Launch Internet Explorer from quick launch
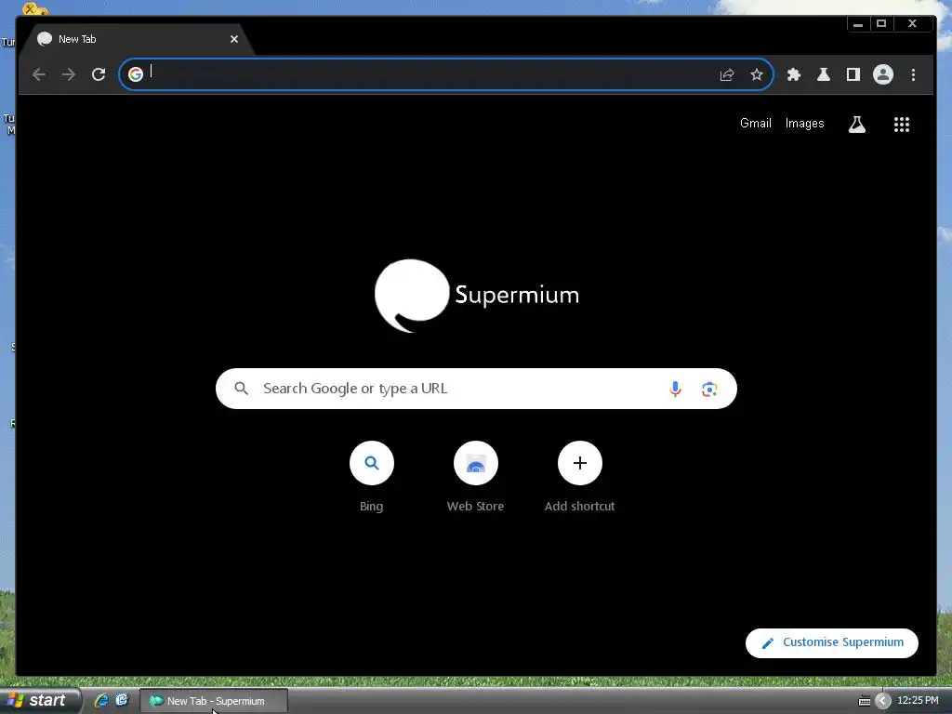Screen dimensions: 952x714 101,701
